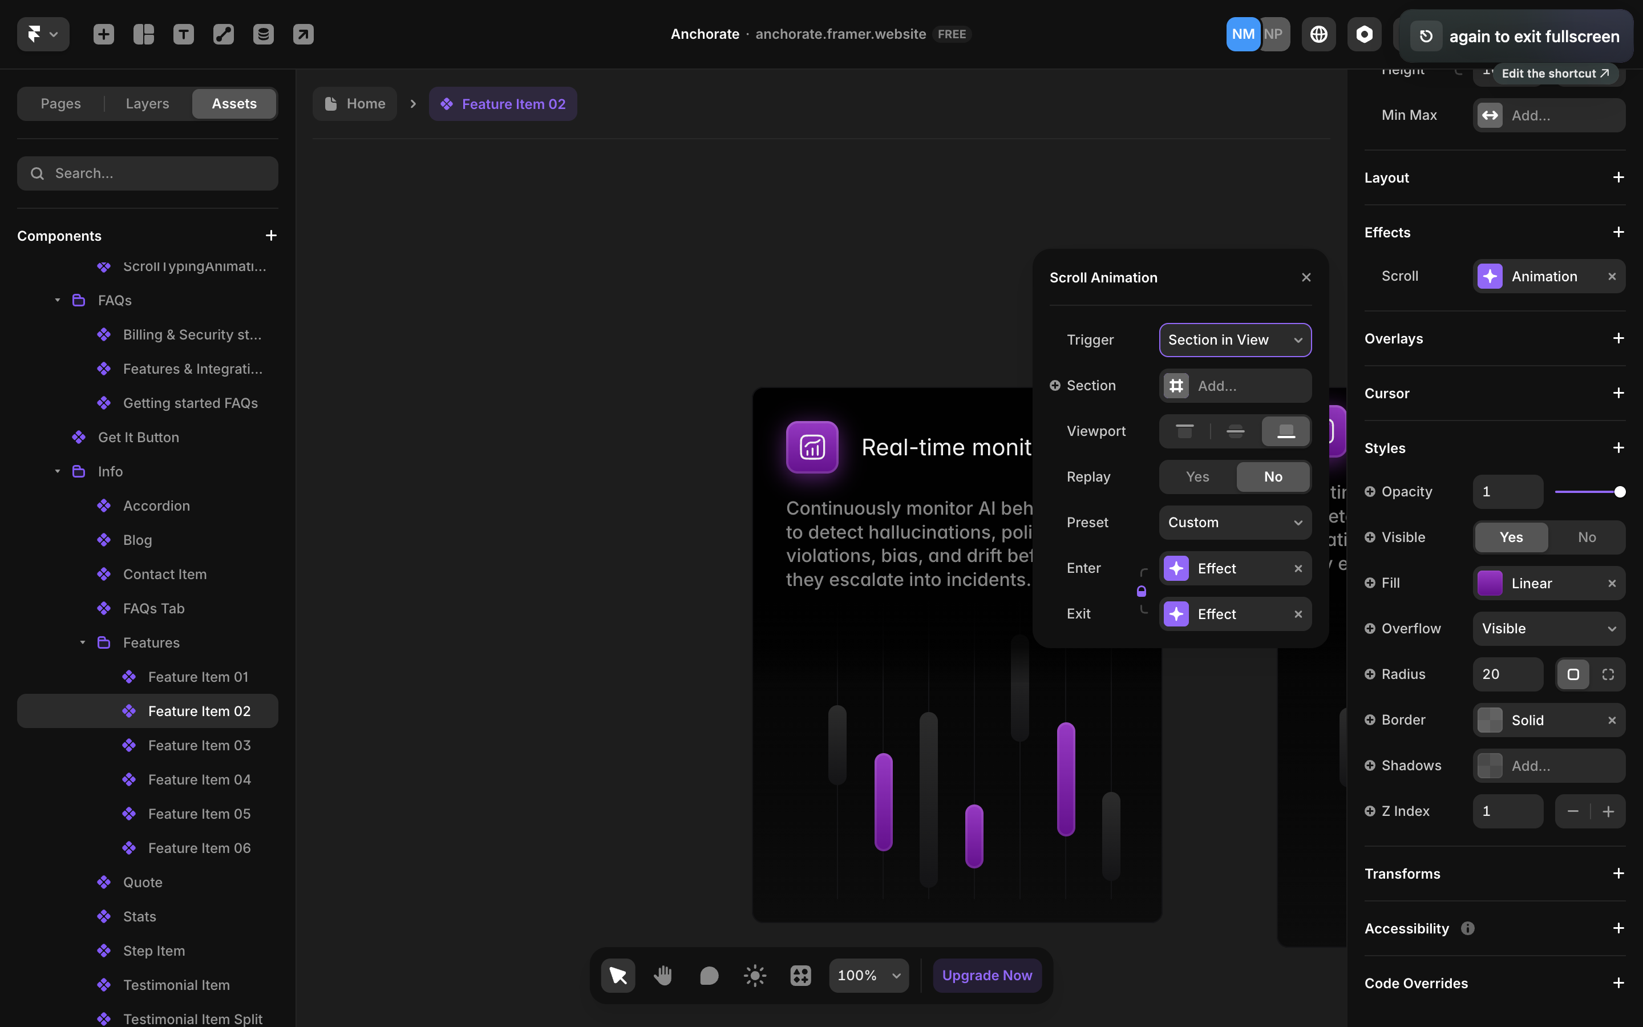This screenshot has height=1027, width=1643.
Task: Select the hand pan tool
Action: click(x=663, y=976)
